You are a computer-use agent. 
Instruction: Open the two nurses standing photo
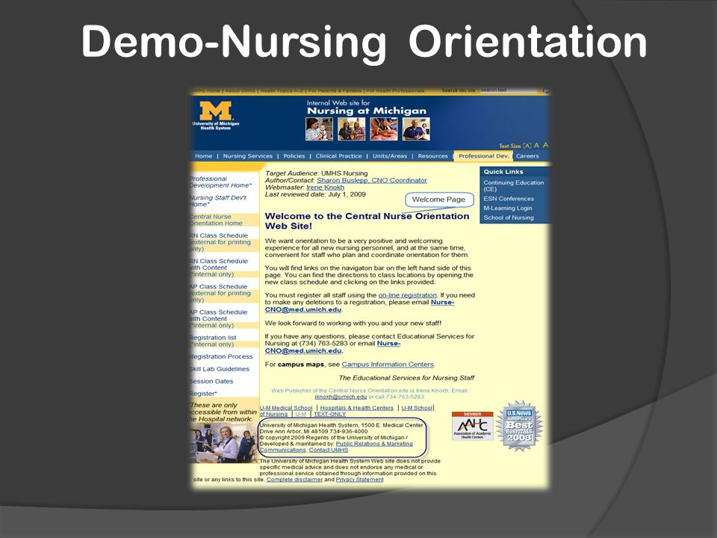(351, 129)
